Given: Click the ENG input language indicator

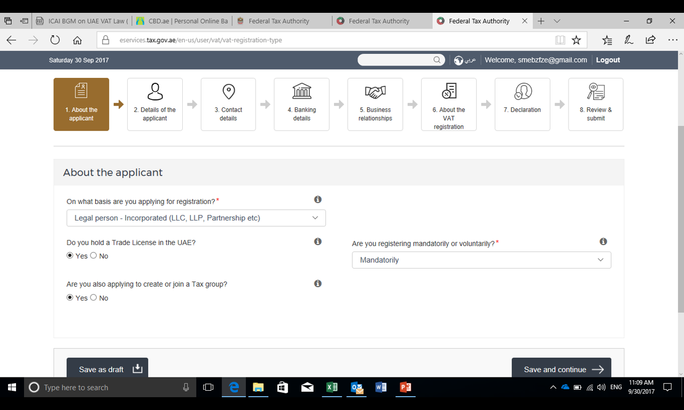Looking at the screenshot, I should tap(616, 387).
